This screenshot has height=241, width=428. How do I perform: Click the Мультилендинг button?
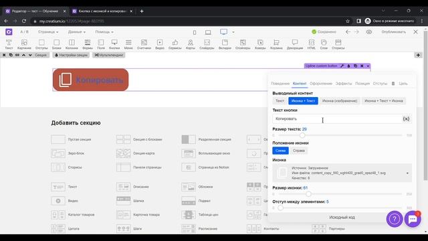109,55
